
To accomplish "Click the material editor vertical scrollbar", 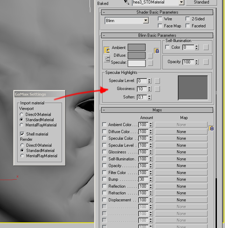I will [x=216, y=118].
